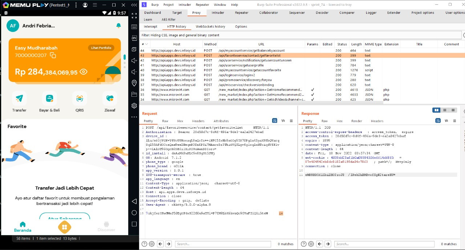Viewport: 465px width, 250px height.
Task: Open MEmu three-dot options menu
Action: (76, 5)
